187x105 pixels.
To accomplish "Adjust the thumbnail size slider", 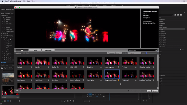I will pyautogui.click(x=146, y=53).
